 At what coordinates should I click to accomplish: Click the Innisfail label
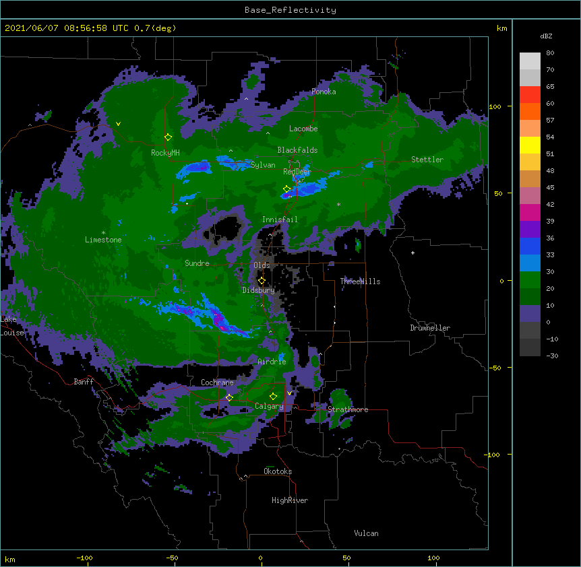280,220
